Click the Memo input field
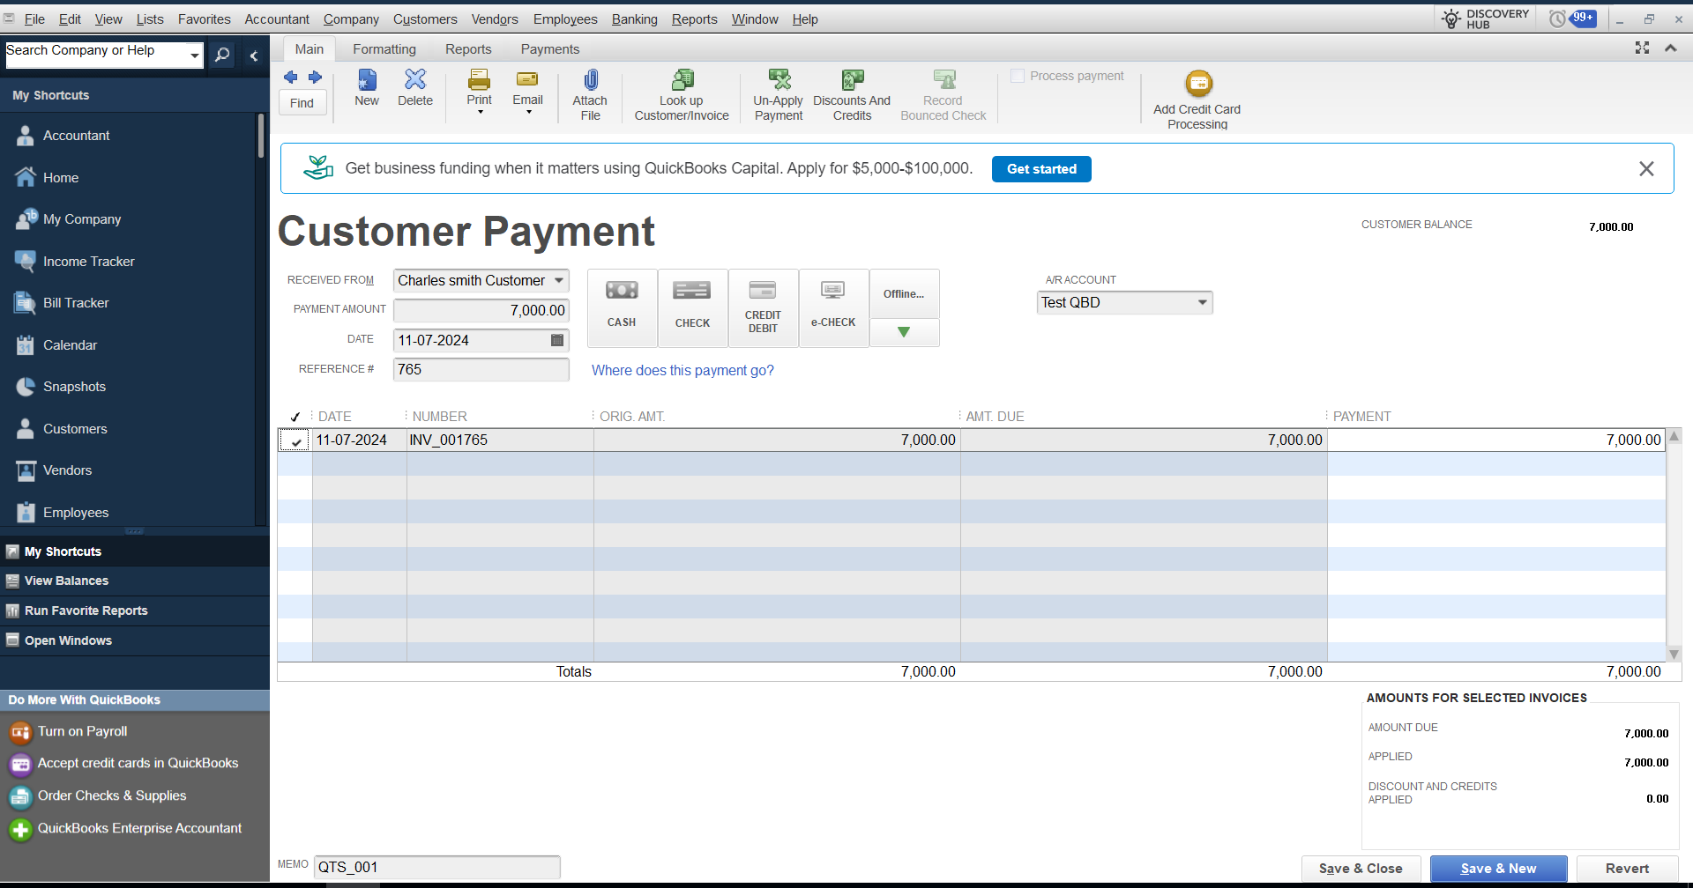This screenshot has width=1693, height=888. coord(437,868)
